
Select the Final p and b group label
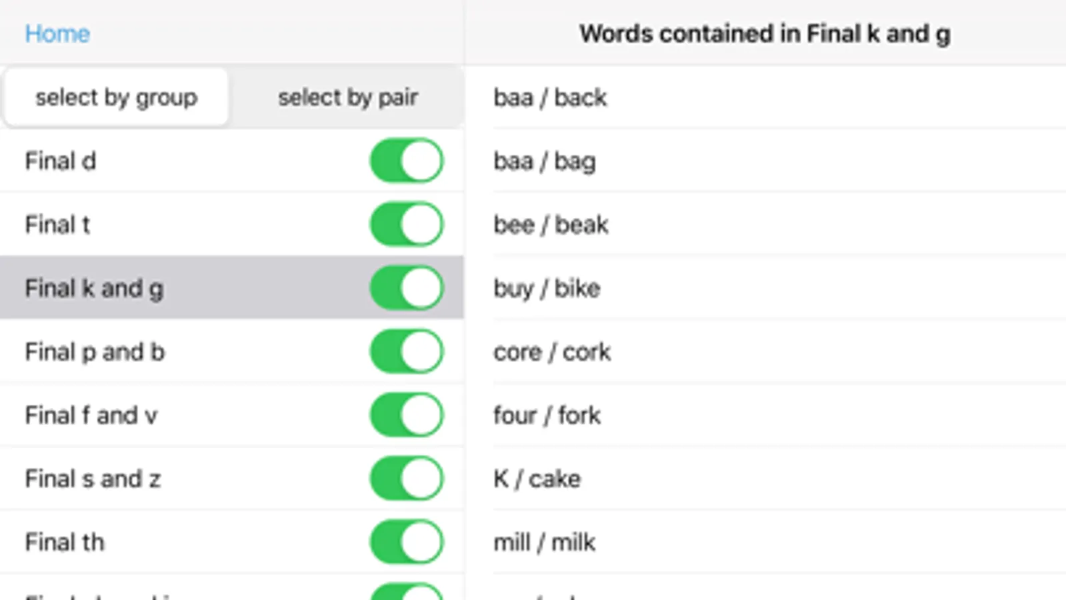pos(95,351)
